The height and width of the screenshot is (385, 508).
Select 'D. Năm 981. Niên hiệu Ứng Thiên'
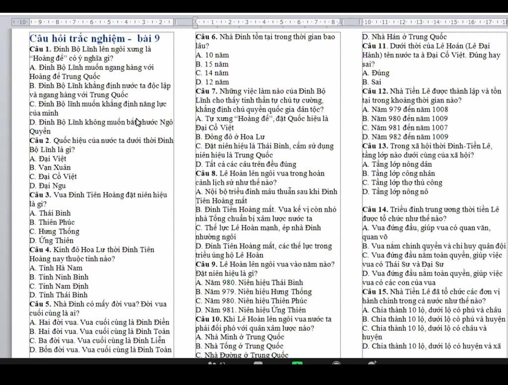251,310
